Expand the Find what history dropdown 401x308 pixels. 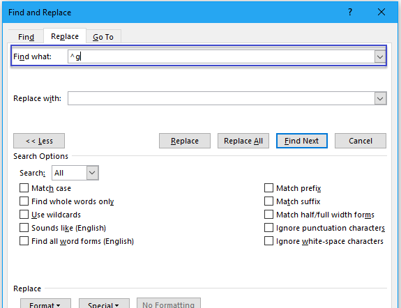[x=380, y=56]
